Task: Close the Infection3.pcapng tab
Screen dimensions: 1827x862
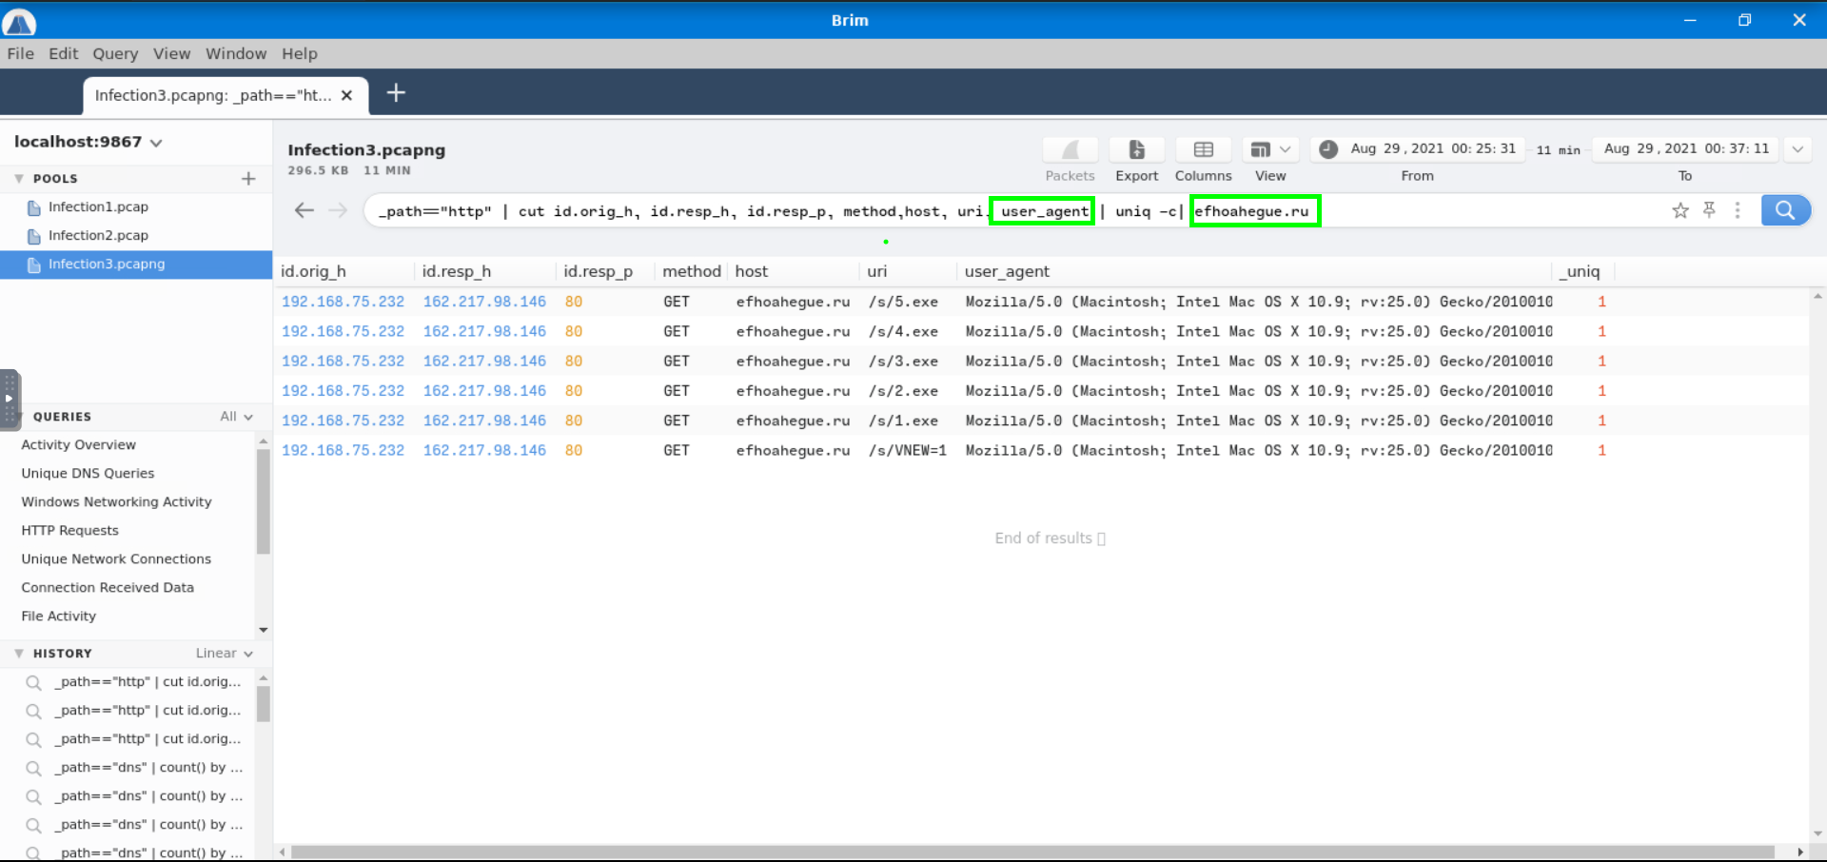Action: pos(346,95)
